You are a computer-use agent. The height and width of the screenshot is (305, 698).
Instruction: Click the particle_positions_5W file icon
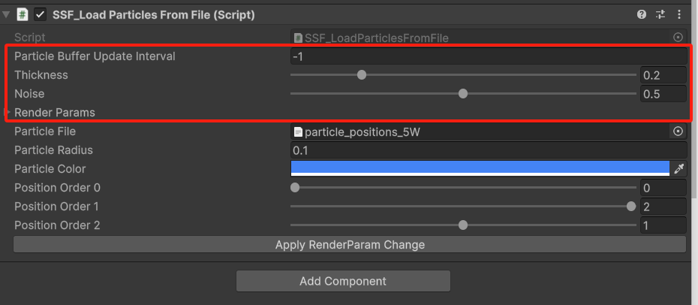click(298, 131)
